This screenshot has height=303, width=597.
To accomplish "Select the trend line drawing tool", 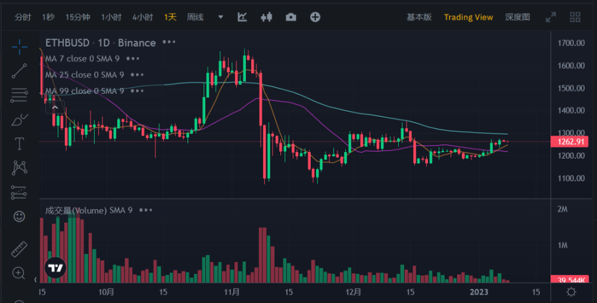I will coord(19,71).
